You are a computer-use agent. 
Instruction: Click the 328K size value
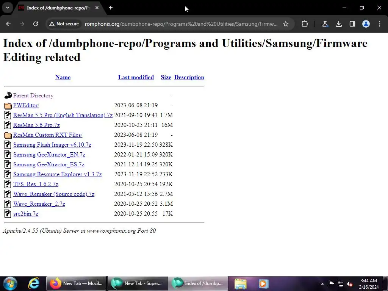coord(166,145)
